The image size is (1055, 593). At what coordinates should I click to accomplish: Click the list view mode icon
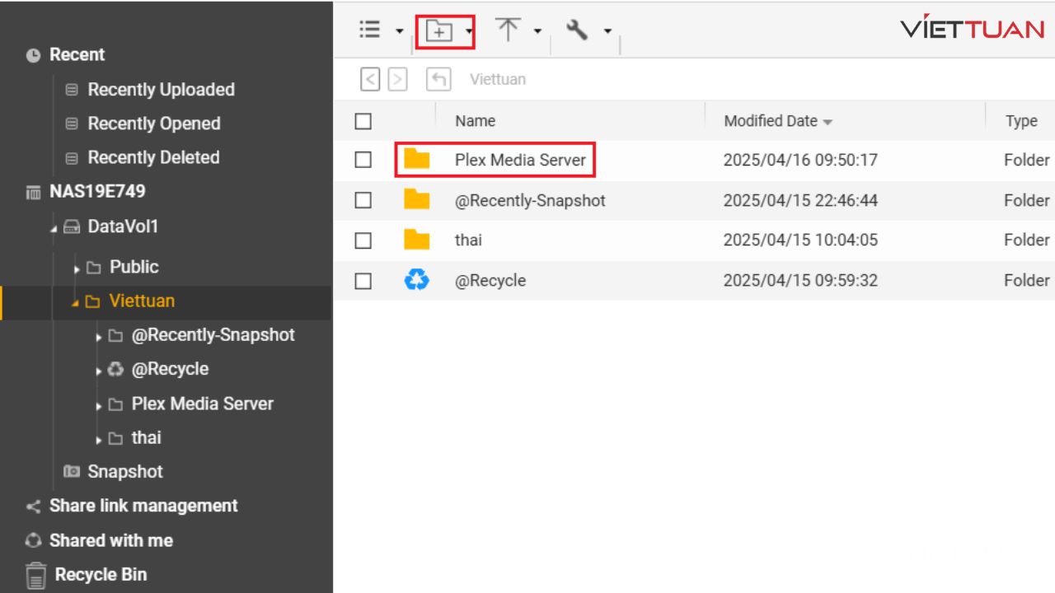369,30
